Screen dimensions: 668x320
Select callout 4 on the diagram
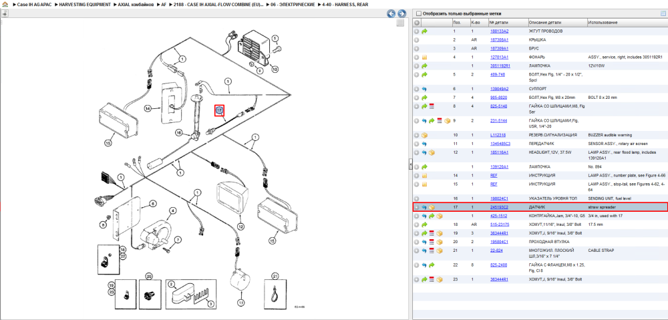click(x=173, y=210)
